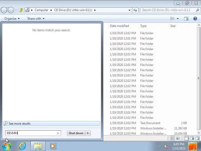Click the vertical scrollbar thumb of the file list
The height and width of the screenshot is (151, 201).
tap(199, 78)
